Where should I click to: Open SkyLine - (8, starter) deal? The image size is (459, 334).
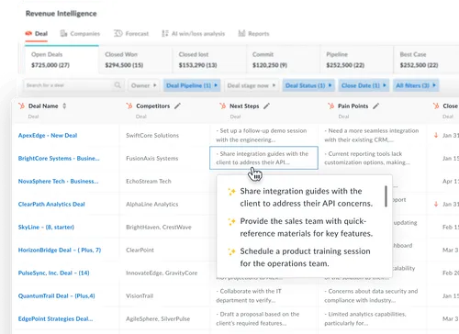pos(46,228)
